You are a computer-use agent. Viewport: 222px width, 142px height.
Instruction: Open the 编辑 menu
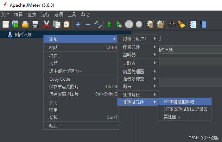[x=18, y=14]
